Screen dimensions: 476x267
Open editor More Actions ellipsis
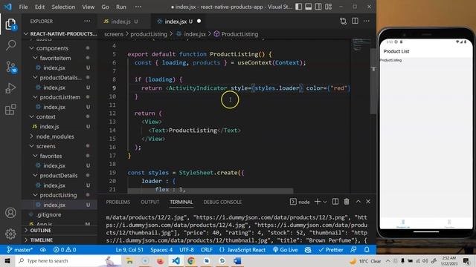point(367,22)
